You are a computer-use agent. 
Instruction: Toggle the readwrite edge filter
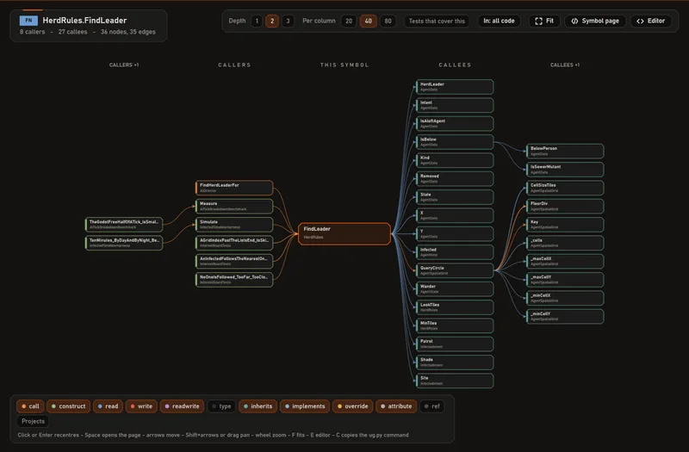(183, 406)
